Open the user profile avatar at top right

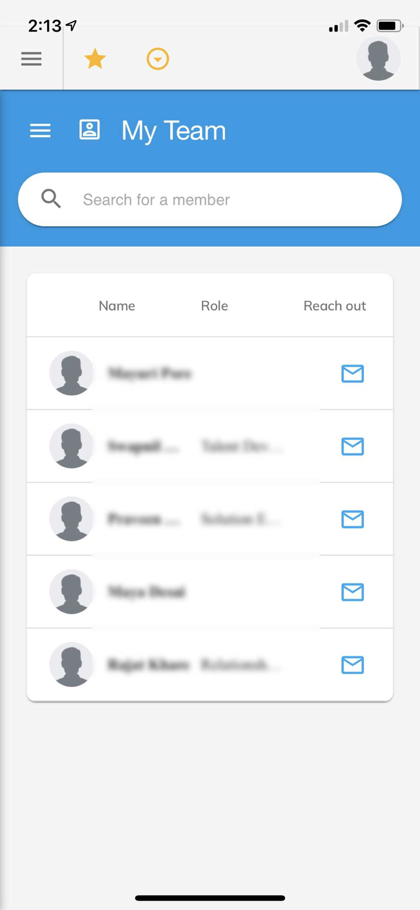378,59
